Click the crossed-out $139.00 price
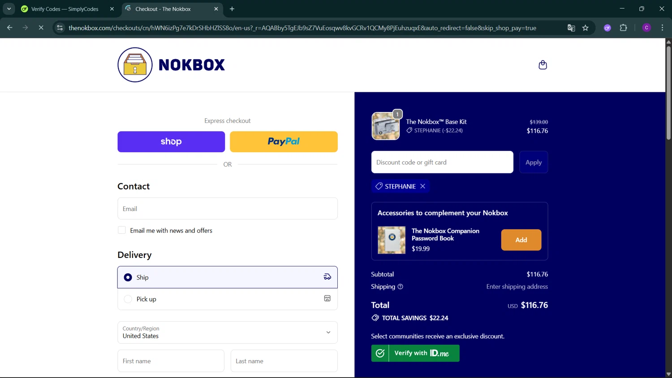The width and height of the screenshot is (672, 378). [539, 122]
